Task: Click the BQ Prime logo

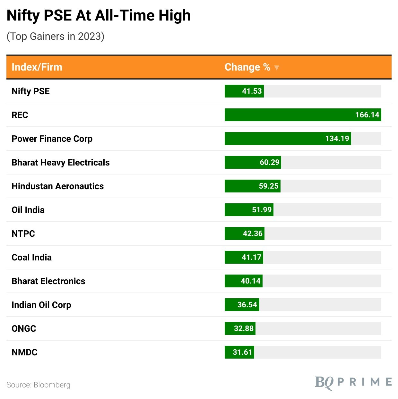Action: 353,382
